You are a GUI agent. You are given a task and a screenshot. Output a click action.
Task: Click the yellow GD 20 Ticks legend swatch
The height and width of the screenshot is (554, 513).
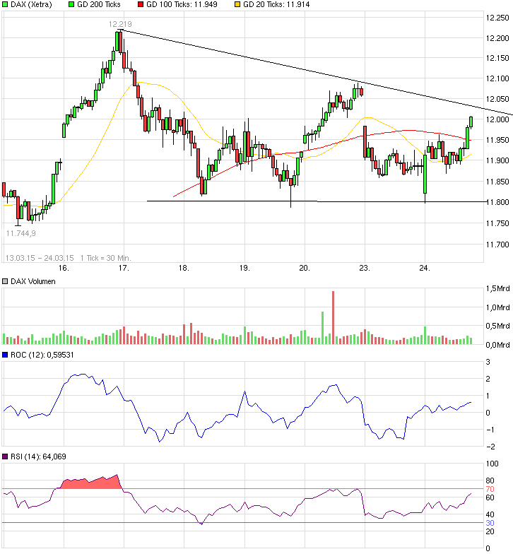(237, 4)
